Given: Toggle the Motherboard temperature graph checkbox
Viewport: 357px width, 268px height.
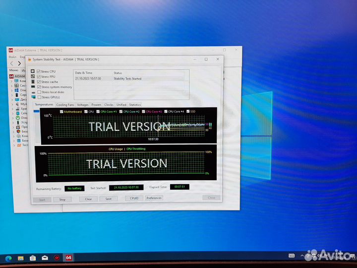Looking at the screenshot, I should pyautogui.click(x=61, y=112).
